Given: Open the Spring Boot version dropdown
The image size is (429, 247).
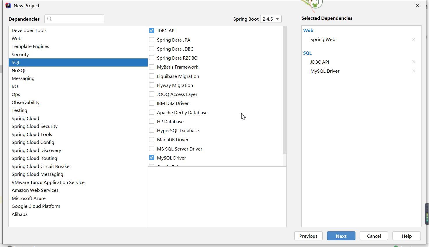Looking at the screenshot, I should [271, 19].
